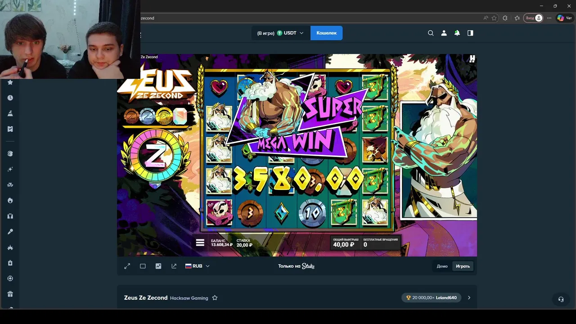The width and height of the screenshot is (576, 324).
Task: Click the Только на Stake label
Action: (296, 266)
